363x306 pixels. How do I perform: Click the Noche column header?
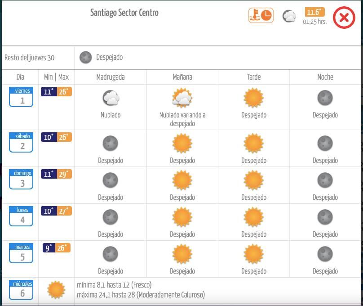tap(325, 77)
